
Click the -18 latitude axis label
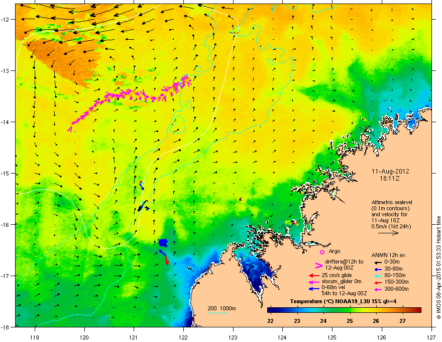pyautogui.click(x=5, y=327)
